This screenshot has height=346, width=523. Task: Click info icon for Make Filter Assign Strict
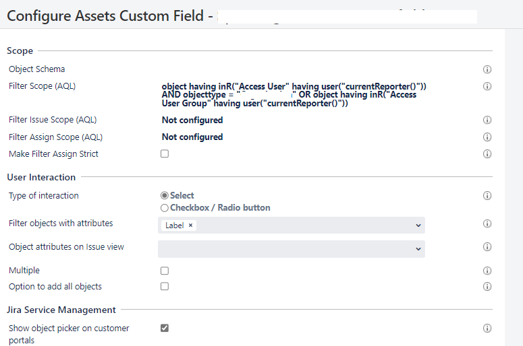coord(487,153)
